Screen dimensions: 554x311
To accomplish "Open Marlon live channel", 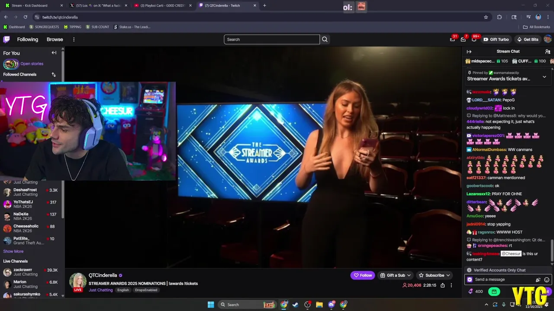I will point(32,284).
